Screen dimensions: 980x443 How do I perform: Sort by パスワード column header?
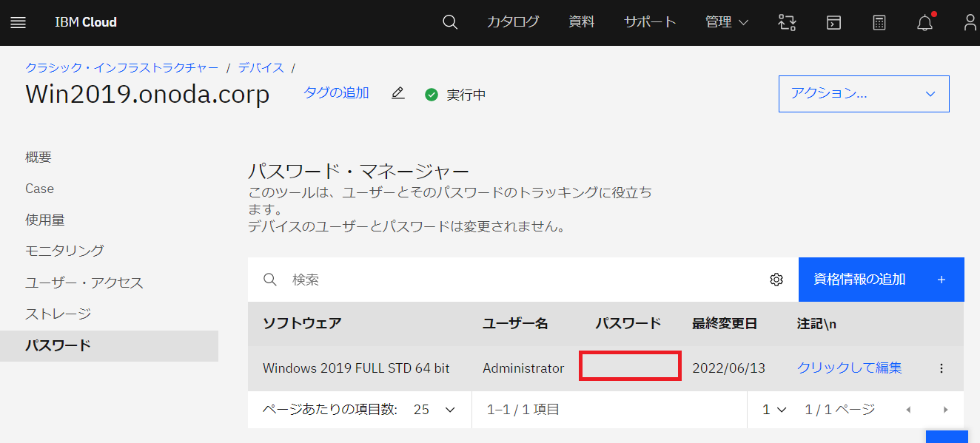tap(628, 324)
